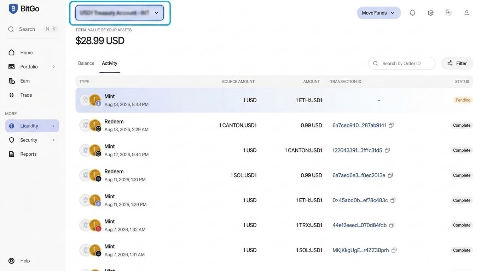This screenshot has height=271, width=481.
Task: Copy transaction ID 122043391...3ff1c31d5
Action: 387,150
